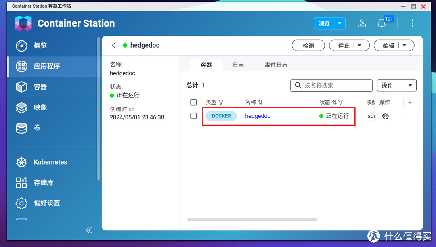436x247 pixels.
Task: Click the 检测 (Inspect) button
Action: click(308, 45)
